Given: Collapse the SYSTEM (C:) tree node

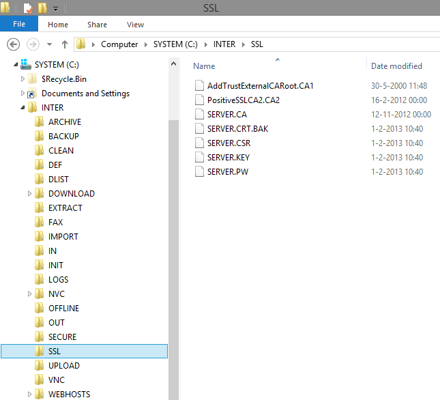Looking at the screenshot, I should 16,65.
